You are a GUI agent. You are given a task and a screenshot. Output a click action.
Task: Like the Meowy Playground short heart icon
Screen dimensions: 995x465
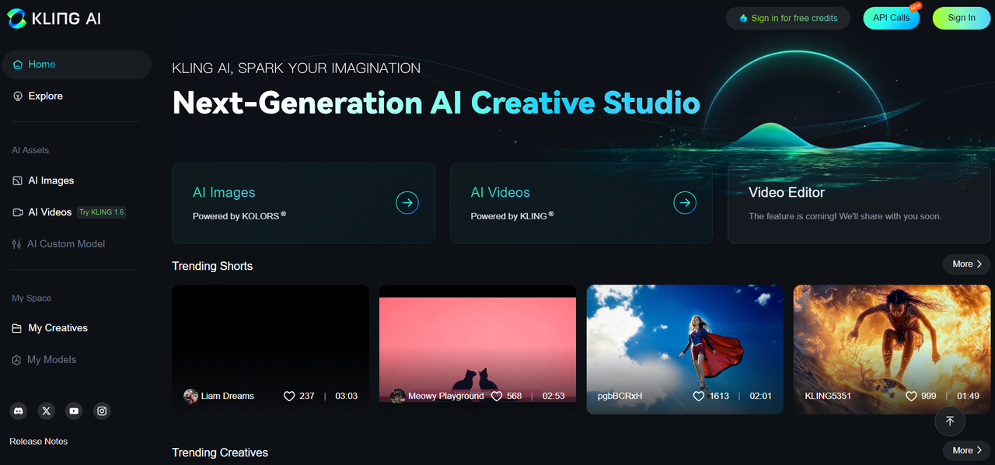pos(497,396)
